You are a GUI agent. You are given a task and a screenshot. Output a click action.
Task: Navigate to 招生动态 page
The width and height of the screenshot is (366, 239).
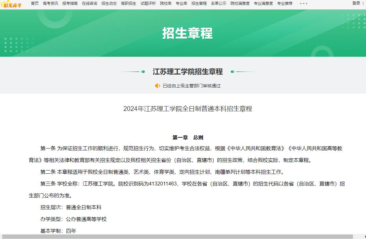pos(109,4)
